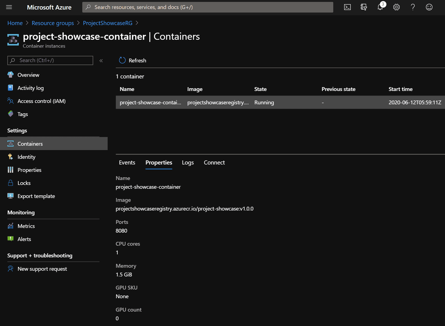Open the hamburger portal menu

pyautogui.click(x=9, y=7)
